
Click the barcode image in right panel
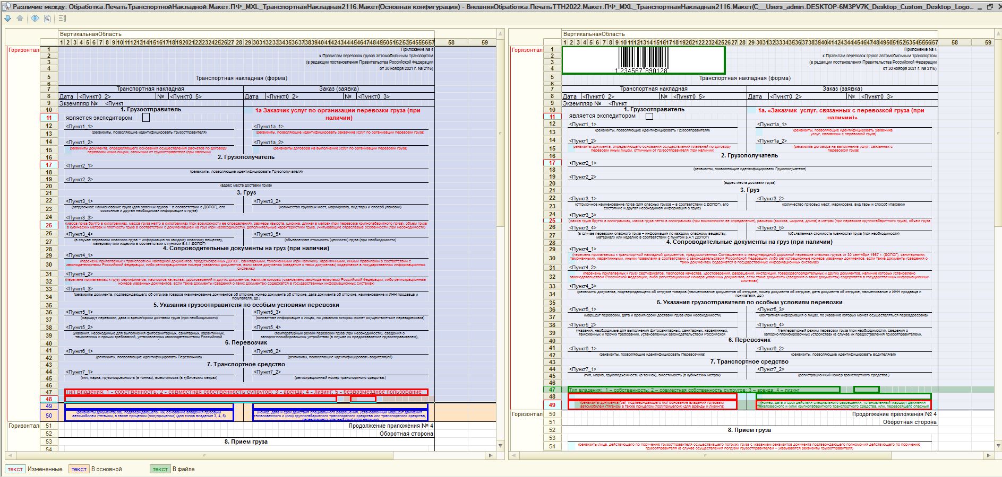643,60
